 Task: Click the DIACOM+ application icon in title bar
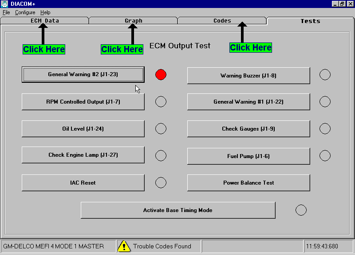[4, 4]
